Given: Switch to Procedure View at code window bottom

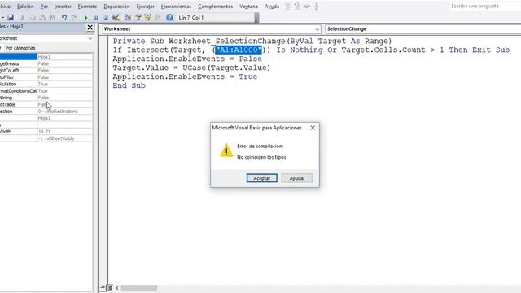Looking at the screenshot, I should (x=103, y=287).
